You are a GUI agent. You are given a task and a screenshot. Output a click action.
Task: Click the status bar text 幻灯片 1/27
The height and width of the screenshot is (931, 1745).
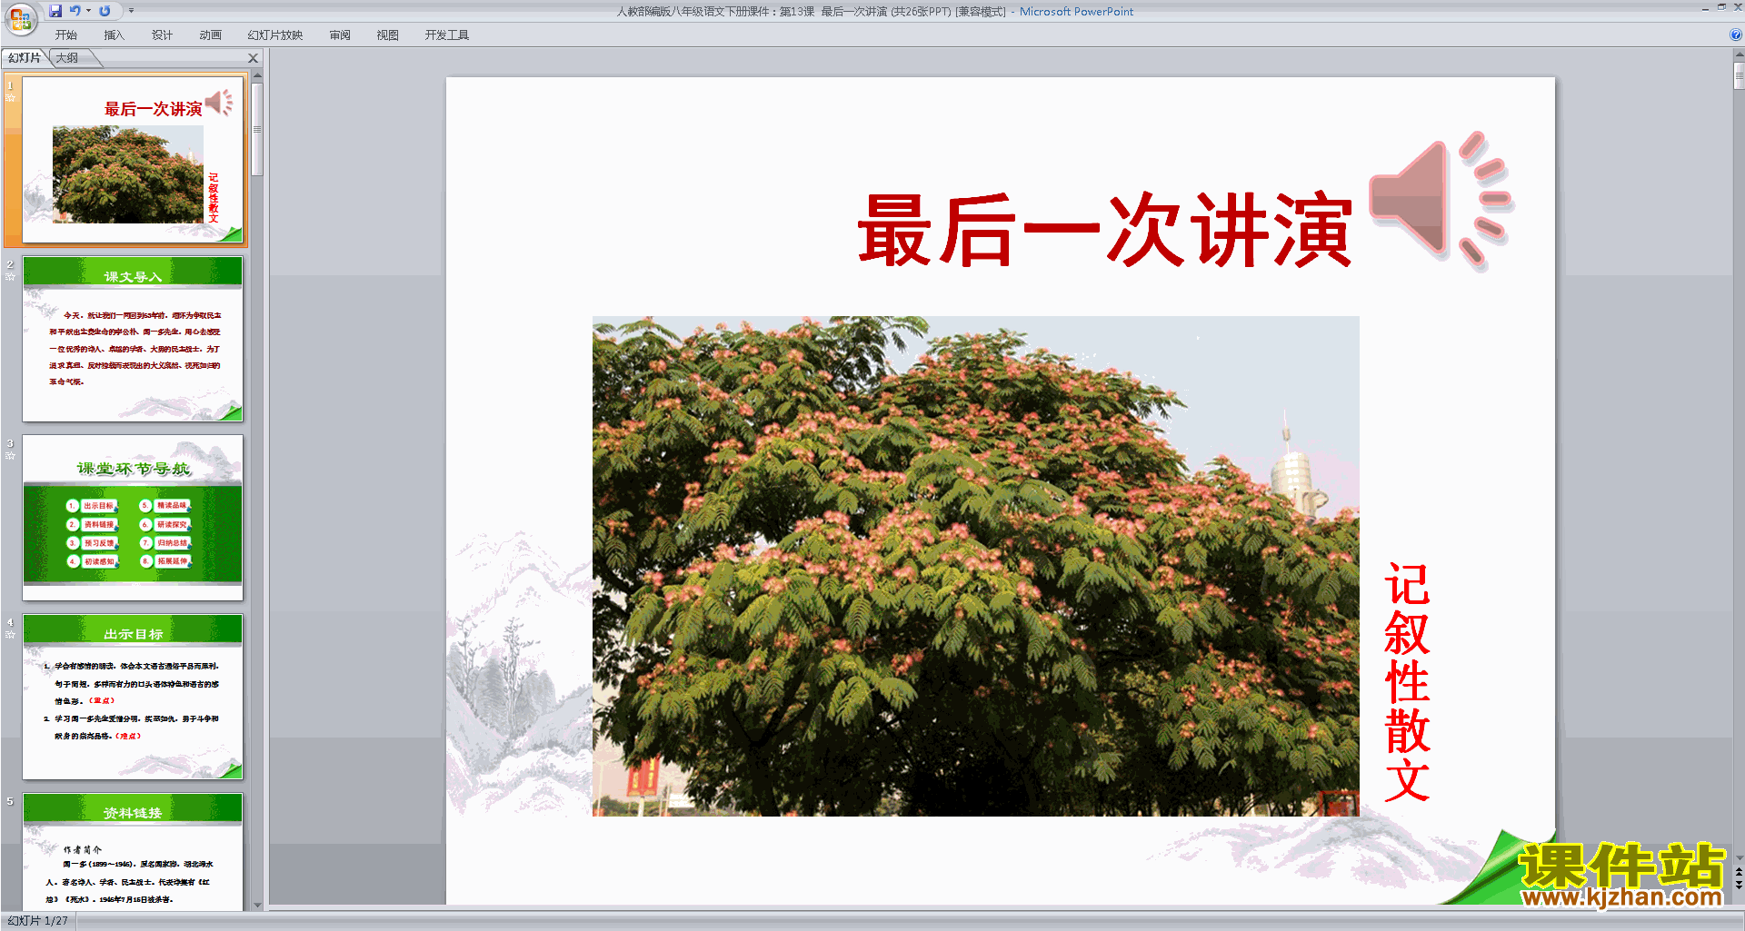[37, 921]
